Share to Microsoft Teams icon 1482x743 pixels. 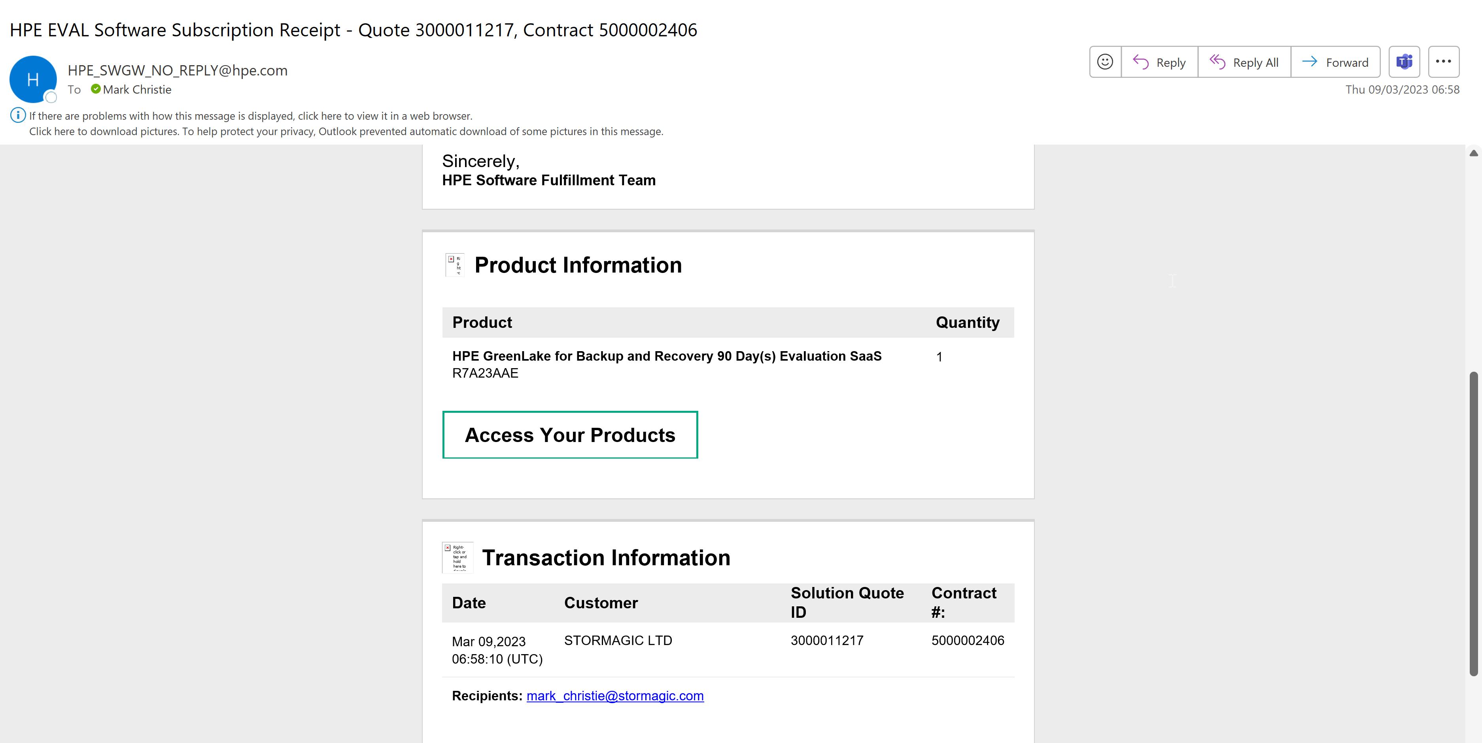(1404, 62)
